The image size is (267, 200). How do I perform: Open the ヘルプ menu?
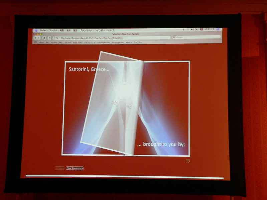click(x=111, y=30)
